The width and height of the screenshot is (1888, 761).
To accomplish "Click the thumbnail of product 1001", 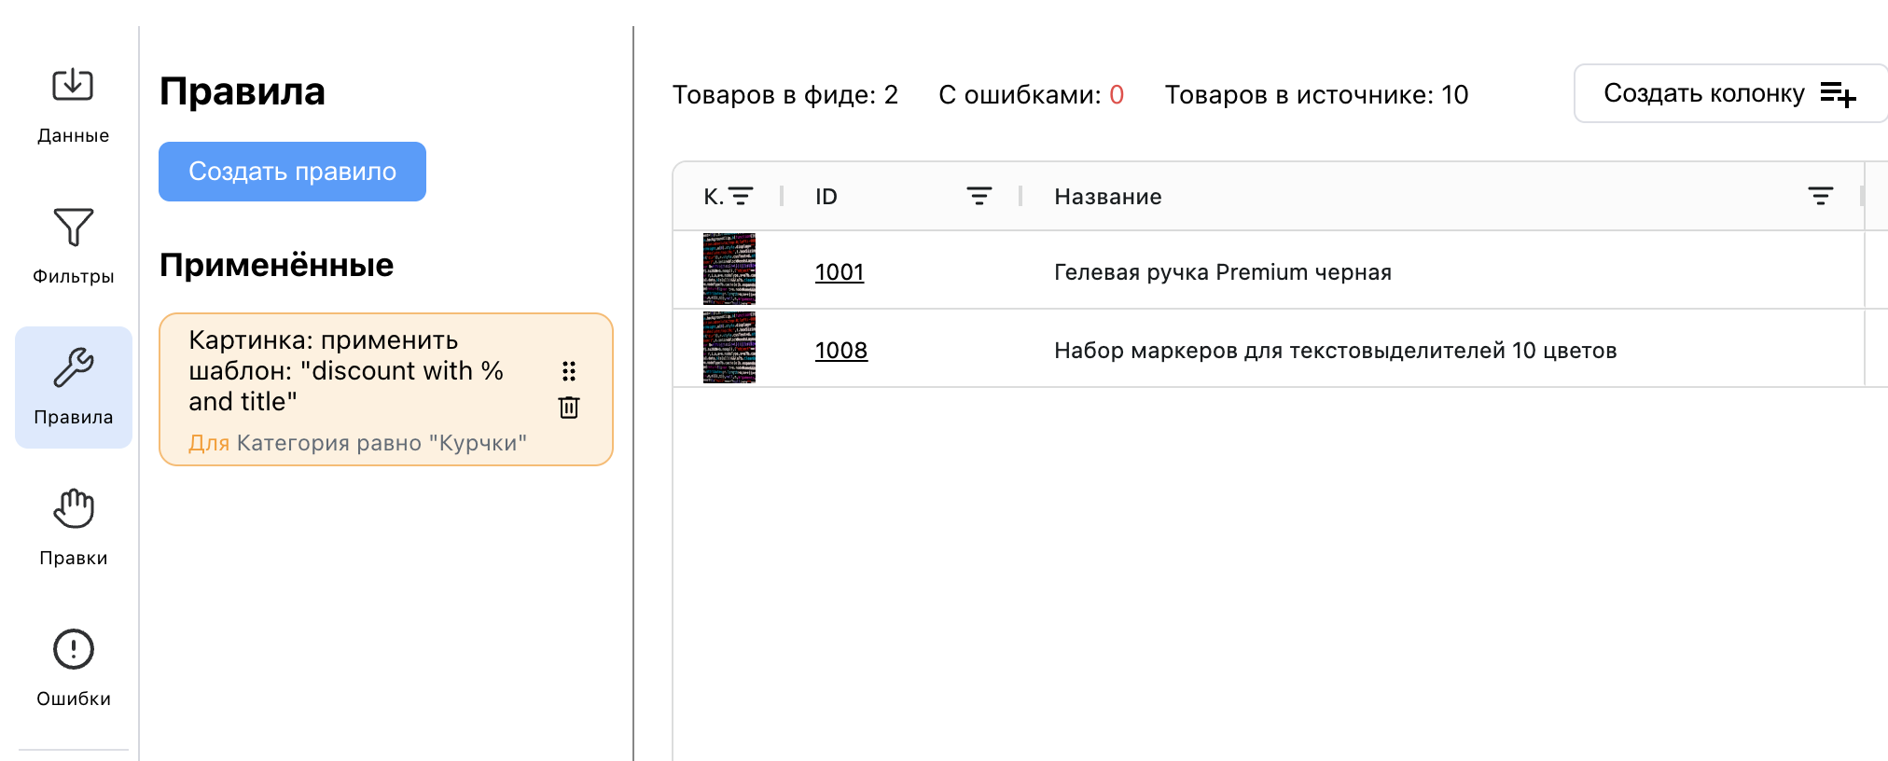I will (x=729, y=270).
